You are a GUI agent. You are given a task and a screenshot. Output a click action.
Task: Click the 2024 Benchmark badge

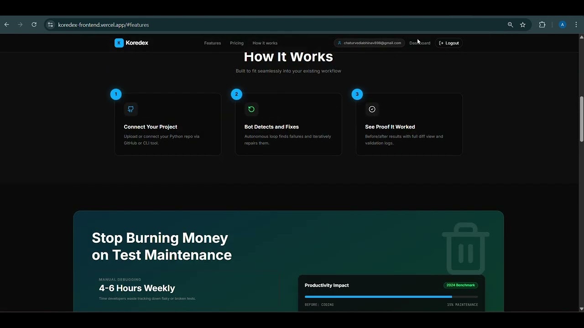(x=461, y=285)
